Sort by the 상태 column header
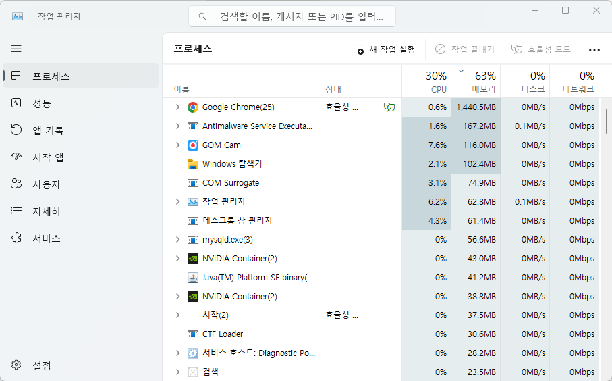 362,81
